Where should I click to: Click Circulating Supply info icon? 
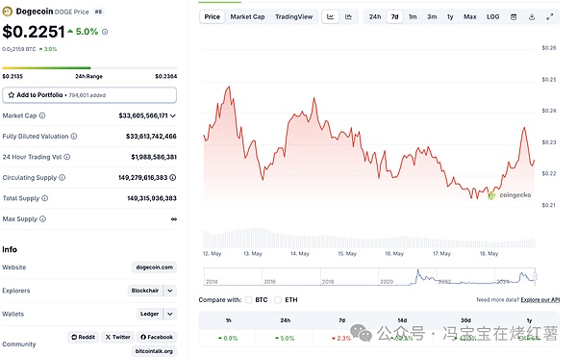(x=63, y=177)
